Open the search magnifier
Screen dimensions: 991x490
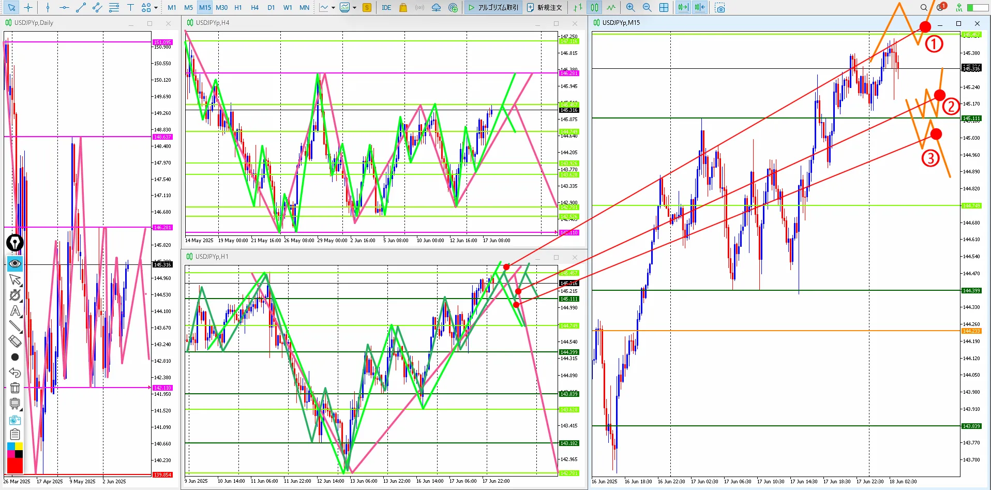coord(924,7)
